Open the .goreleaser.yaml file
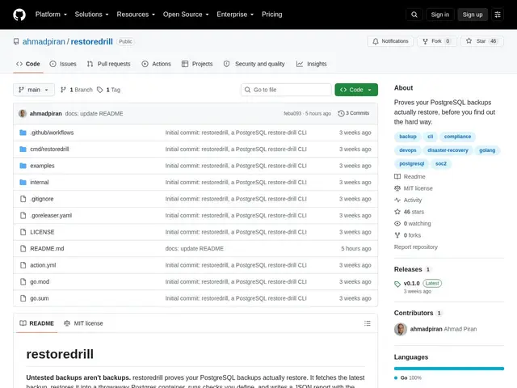Screen dimensions: 517x388 (51, 216)
